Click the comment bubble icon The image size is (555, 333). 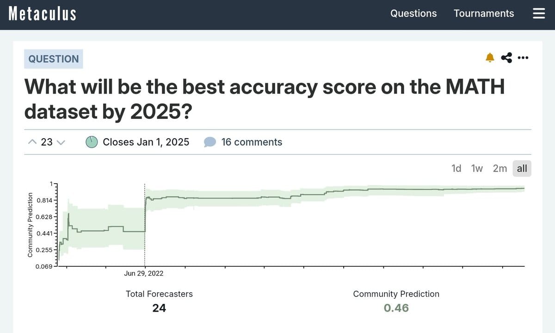210,142
